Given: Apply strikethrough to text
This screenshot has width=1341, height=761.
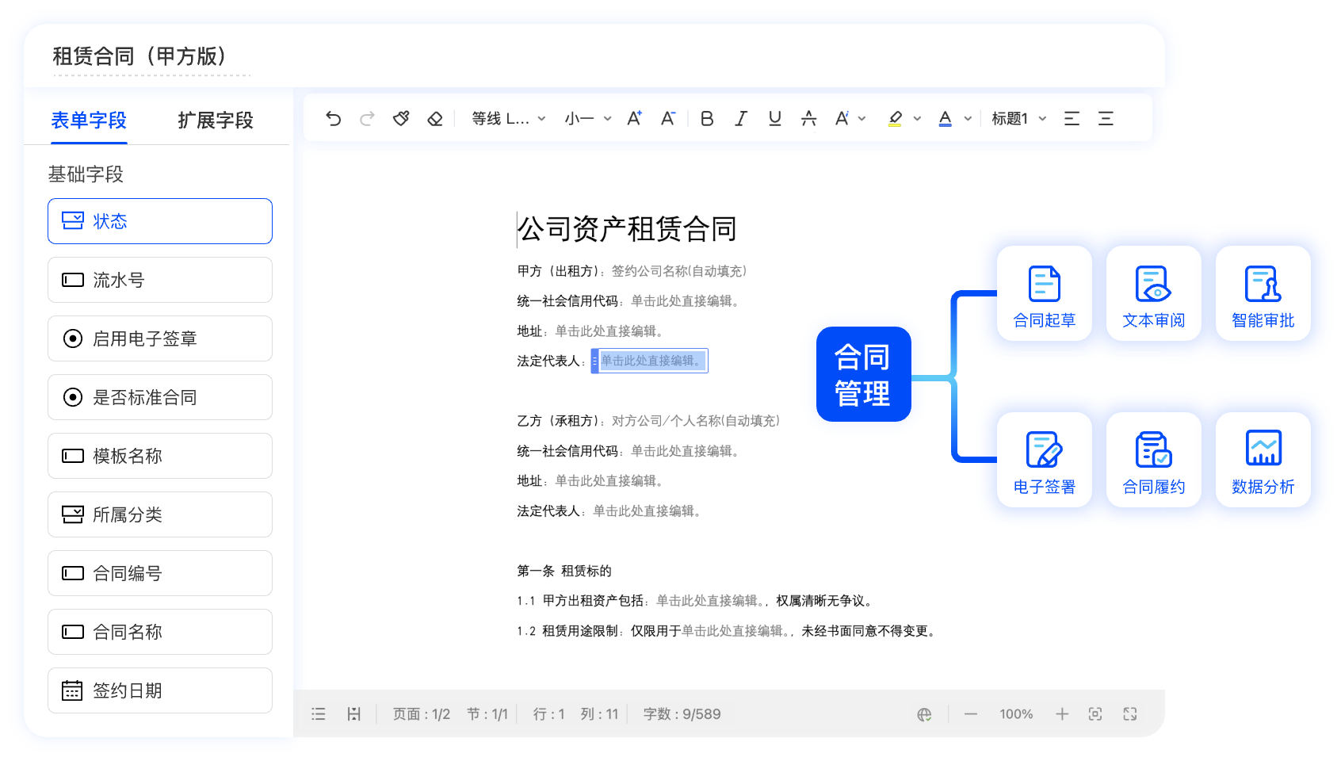Looking at the screenshot, I should (x=808, y=119).
